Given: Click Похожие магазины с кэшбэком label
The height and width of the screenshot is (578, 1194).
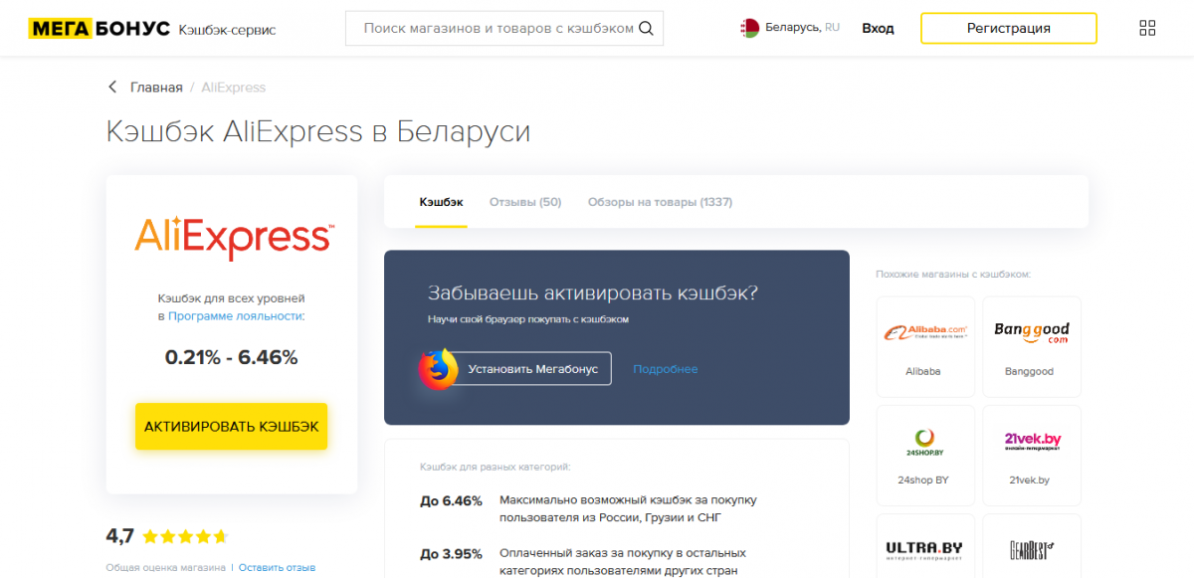Looking at the screenshot, I should (x=953, y=274).
